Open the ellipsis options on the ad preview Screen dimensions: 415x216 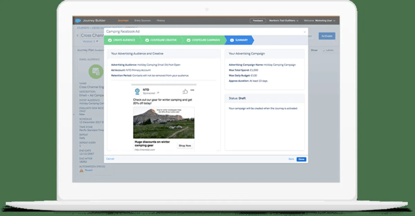(193, 90)
